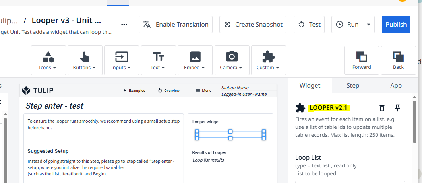This screenshot has height=183, width=422.
Task: Open the Custom widget menu
Action: click(x=269, y=60)
